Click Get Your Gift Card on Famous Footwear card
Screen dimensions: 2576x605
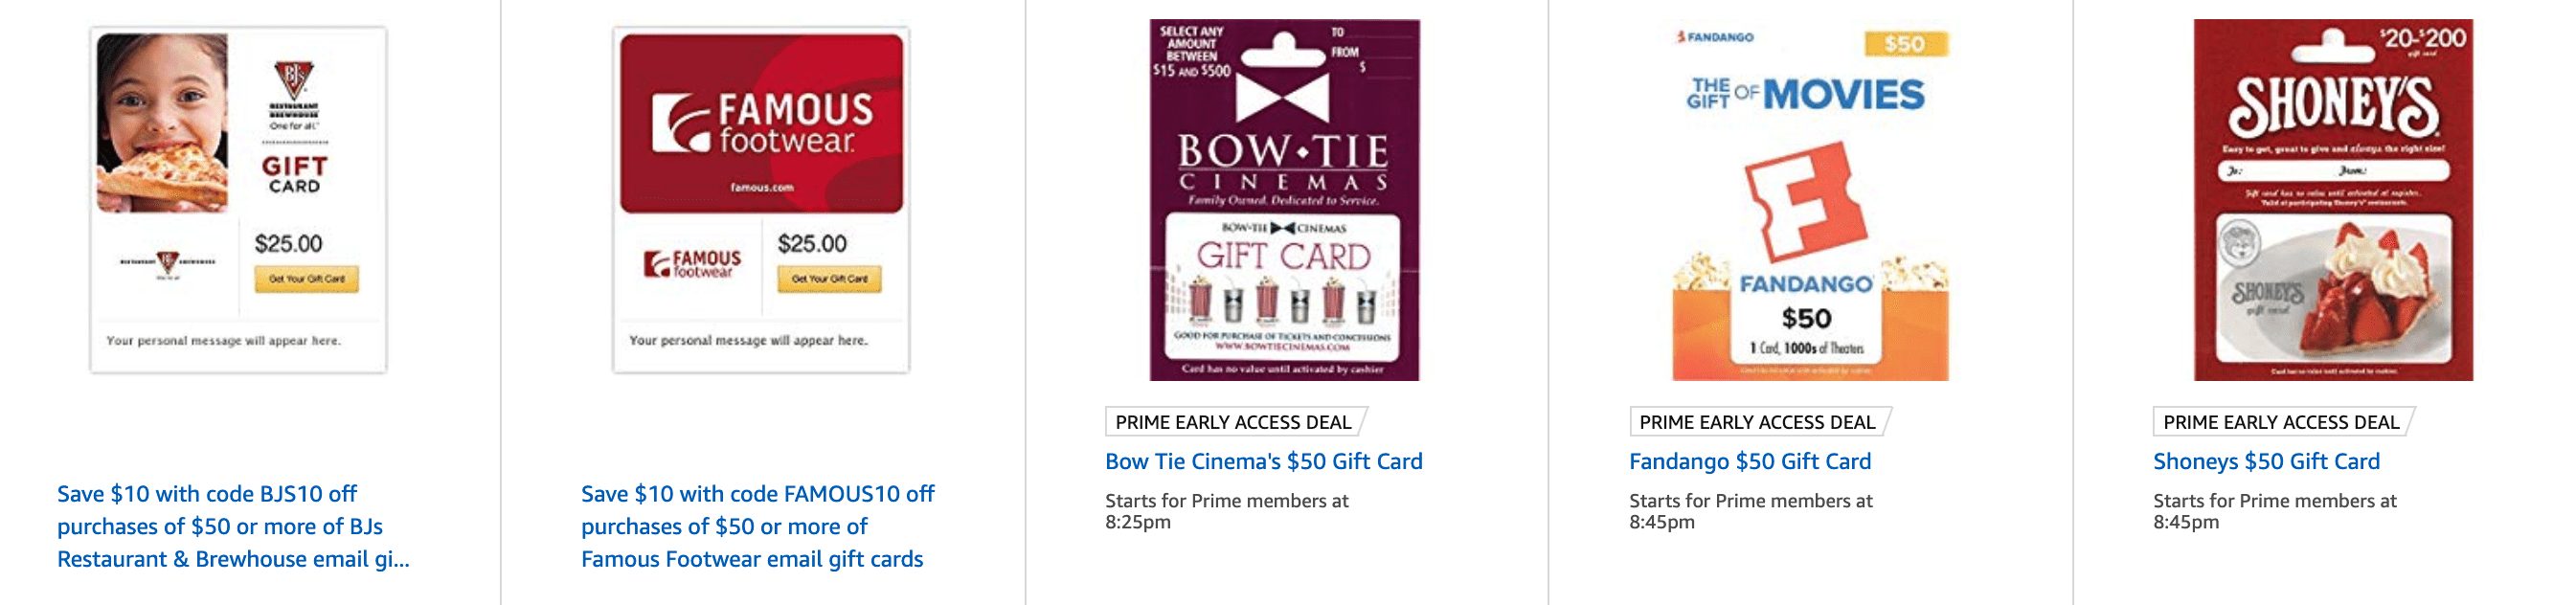829,279
